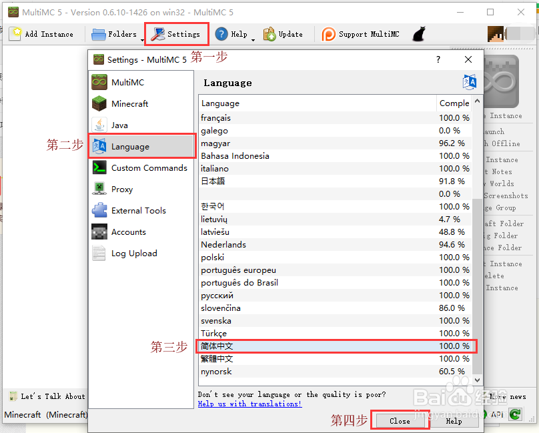Image resolution: width=539 pixels, height=433 pixels.
Task: Select slovenčina language row
Action: tap(335, 308)
